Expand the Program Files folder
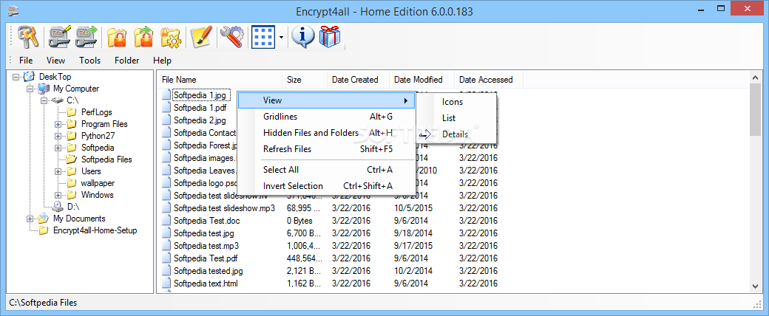This screenshot has height=316, width=769. pos(58,124)
